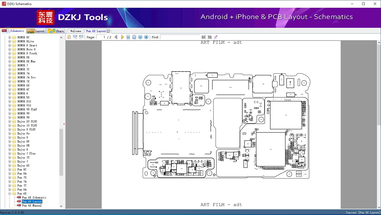Expand the HONOR 8C folder
The width and height of the screenshot is (381, 215).
pos(10,37)
